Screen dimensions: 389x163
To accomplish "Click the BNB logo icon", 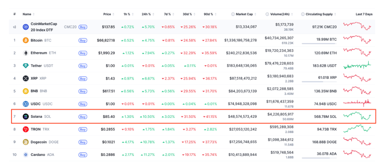I will tap(26, 91).
